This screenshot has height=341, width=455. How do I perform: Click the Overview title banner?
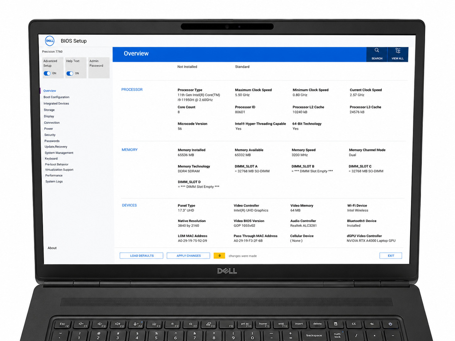pyautogui.click(x=239, y=54)
